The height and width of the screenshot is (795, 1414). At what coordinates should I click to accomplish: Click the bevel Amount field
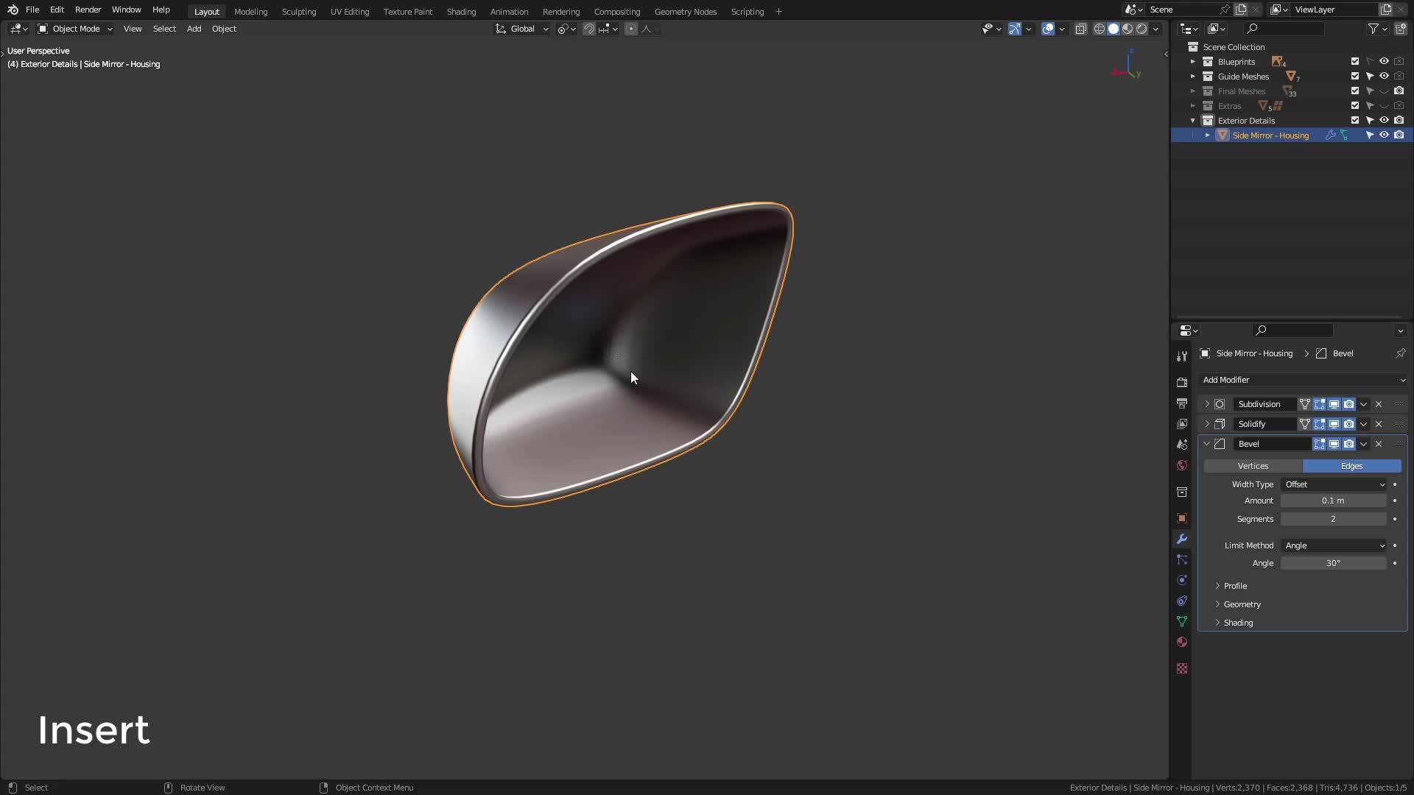(x=1333, y=501)
